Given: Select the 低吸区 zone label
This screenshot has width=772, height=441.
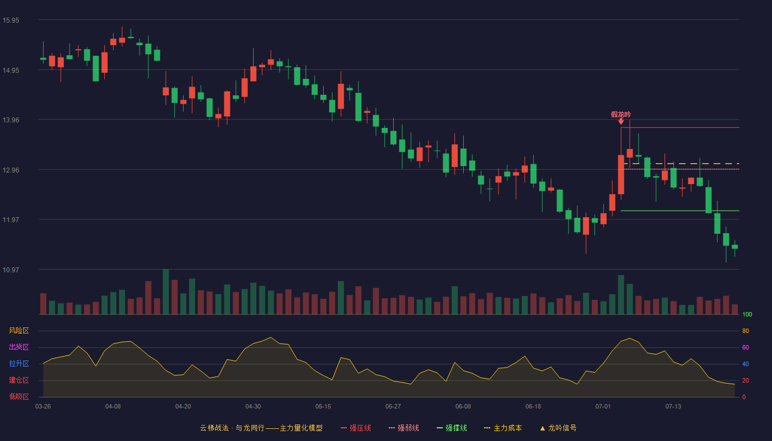Looking at the screenshot, I should point(19,396).
